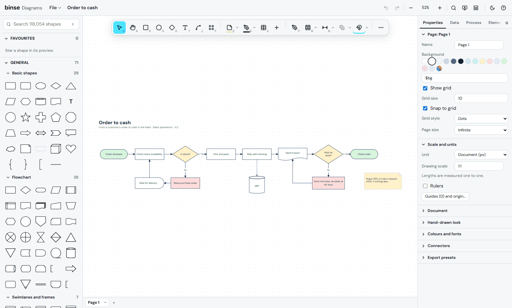512x308 pixels.
Task: Select the dimension measure tool
Action: 325,28
